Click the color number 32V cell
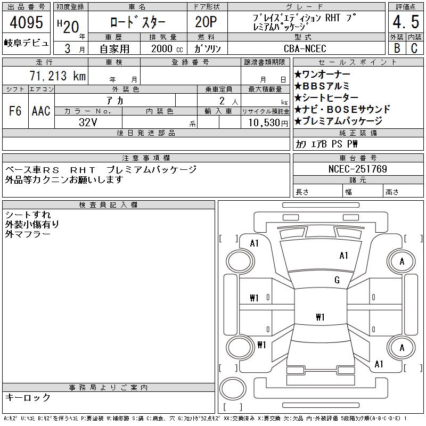 (x=88, y=122)
